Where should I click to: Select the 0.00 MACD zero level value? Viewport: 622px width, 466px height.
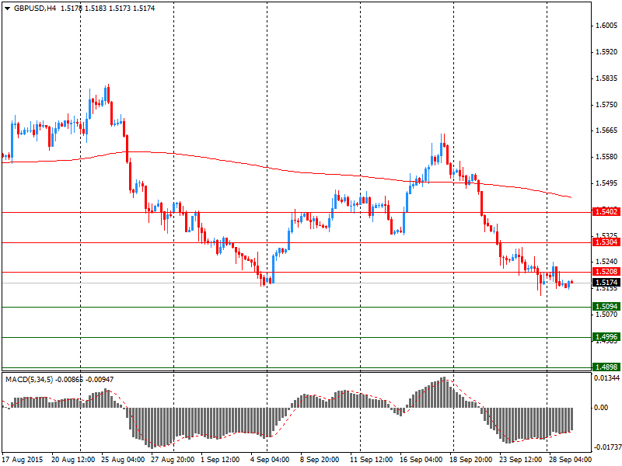pos(602,407)
